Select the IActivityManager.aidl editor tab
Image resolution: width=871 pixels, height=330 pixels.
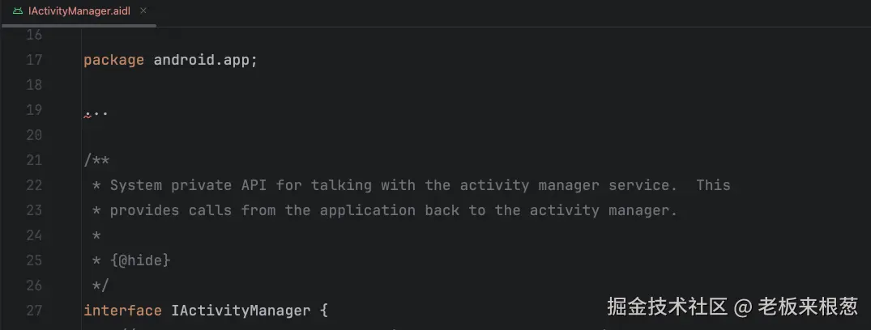pos(79,11)
